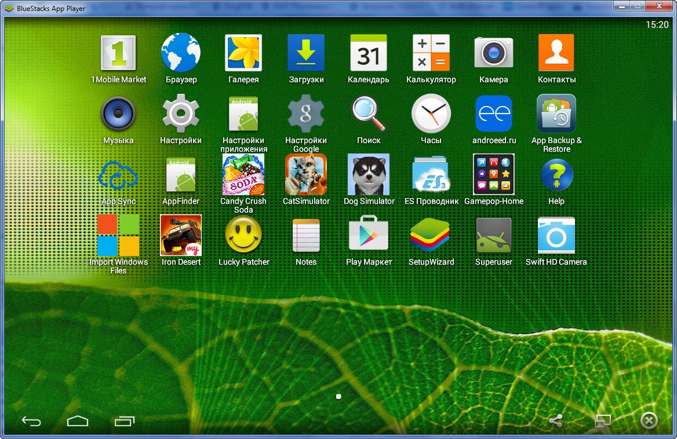Open Загрузки downloads app
The width and height of the screenshot is (677, 439).
coord(306,53)
